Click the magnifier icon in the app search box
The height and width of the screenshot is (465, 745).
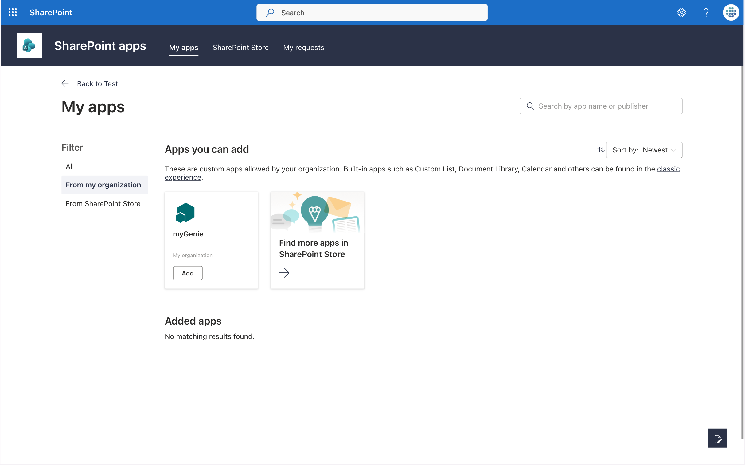point(530,106)
